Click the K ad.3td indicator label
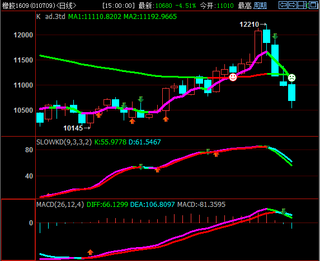The height and width of the screenshot is (261, 320). [51, 17]
